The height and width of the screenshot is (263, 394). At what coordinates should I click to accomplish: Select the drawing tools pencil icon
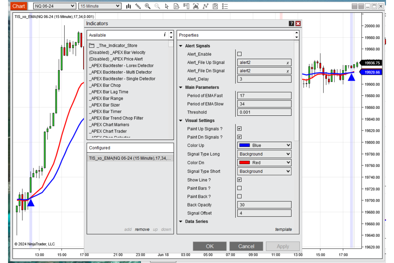click(138, 6)
